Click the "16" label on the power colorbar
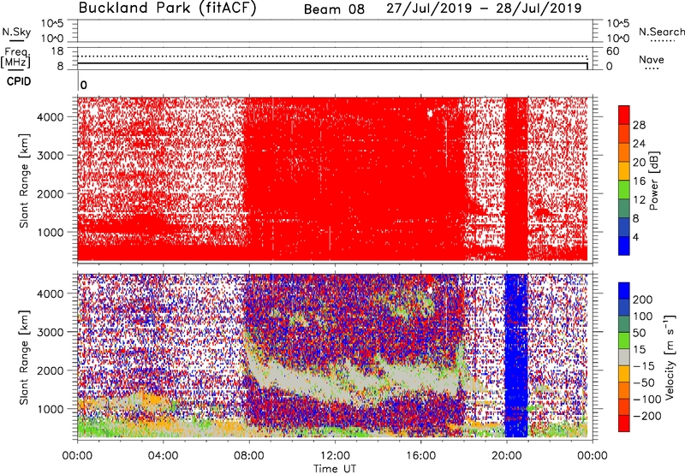The width and height of the screenshot is (685, 474). (x=639, y=181)
